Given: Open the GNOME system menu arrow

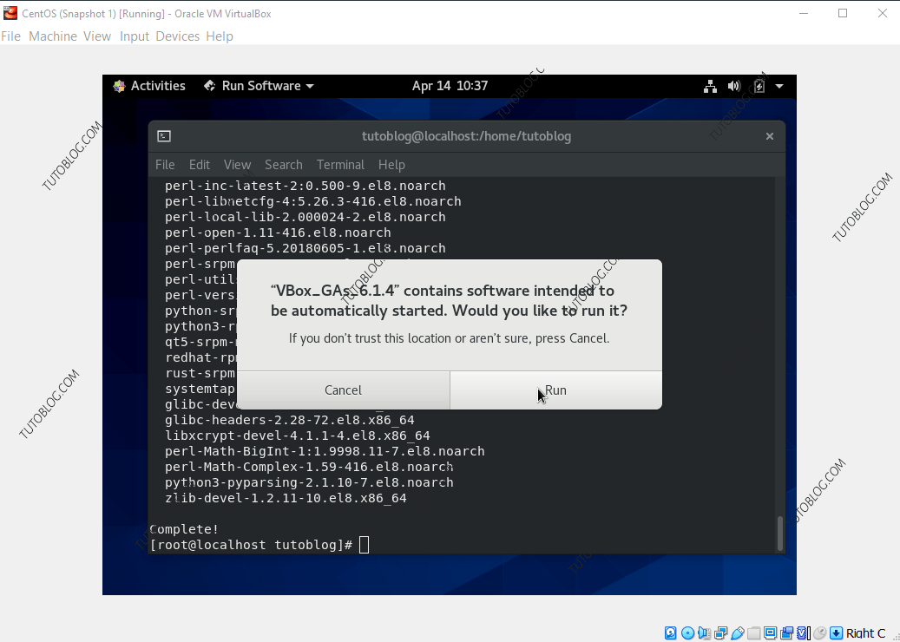Looking at the screenshot, I should [x=779, y=86].
